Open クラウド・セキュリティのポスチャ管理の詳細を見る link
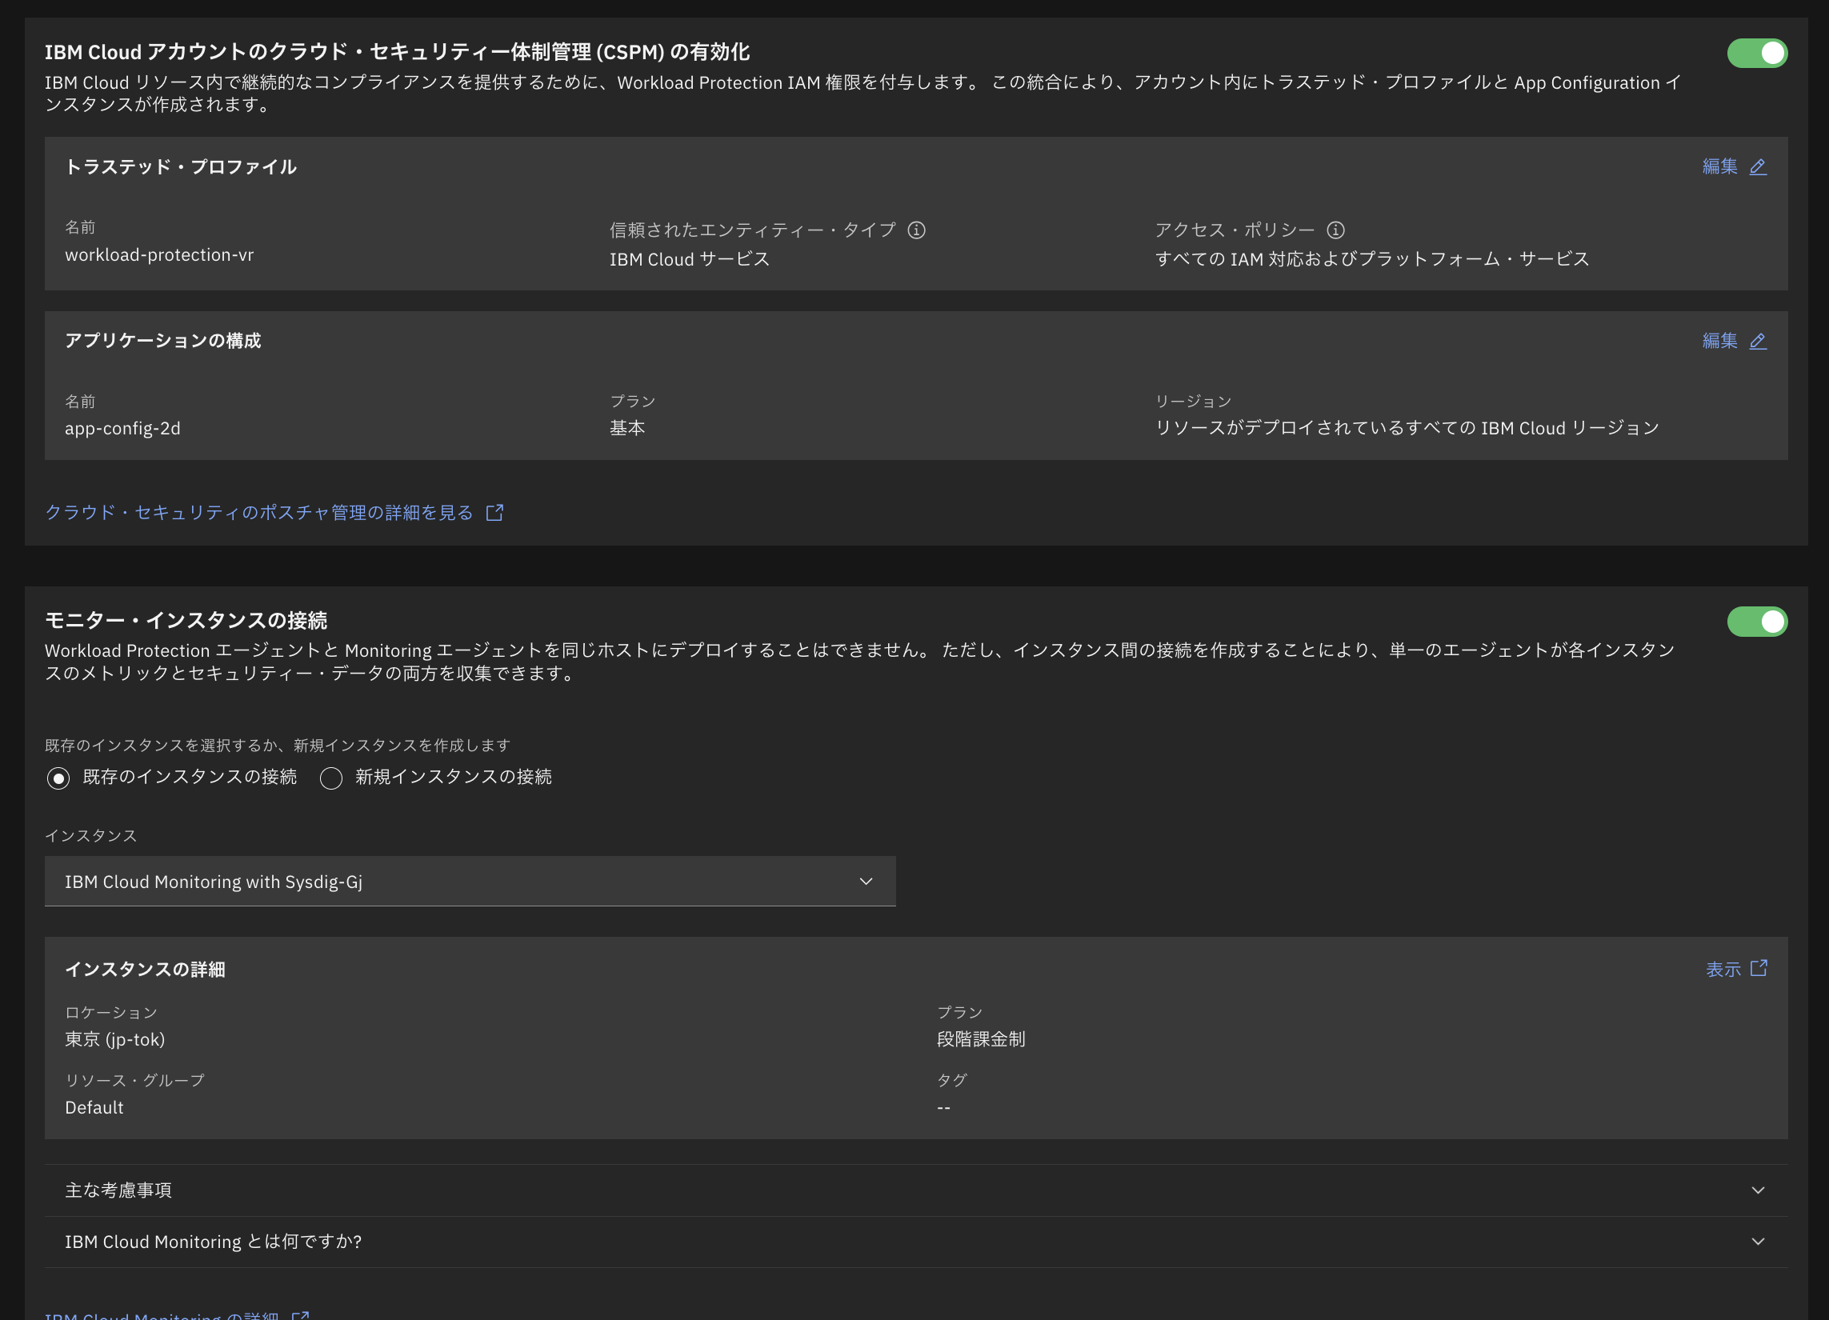Viewport: 1829px width, 1320px height. pos(259,513)
